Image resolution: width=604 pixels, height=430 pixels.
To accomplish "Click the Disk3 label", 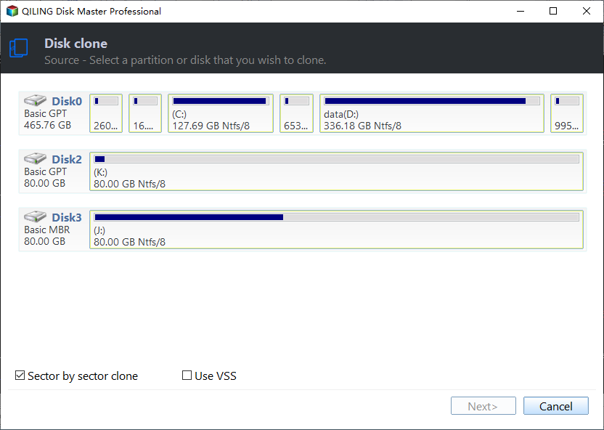I will click(67, 218).
